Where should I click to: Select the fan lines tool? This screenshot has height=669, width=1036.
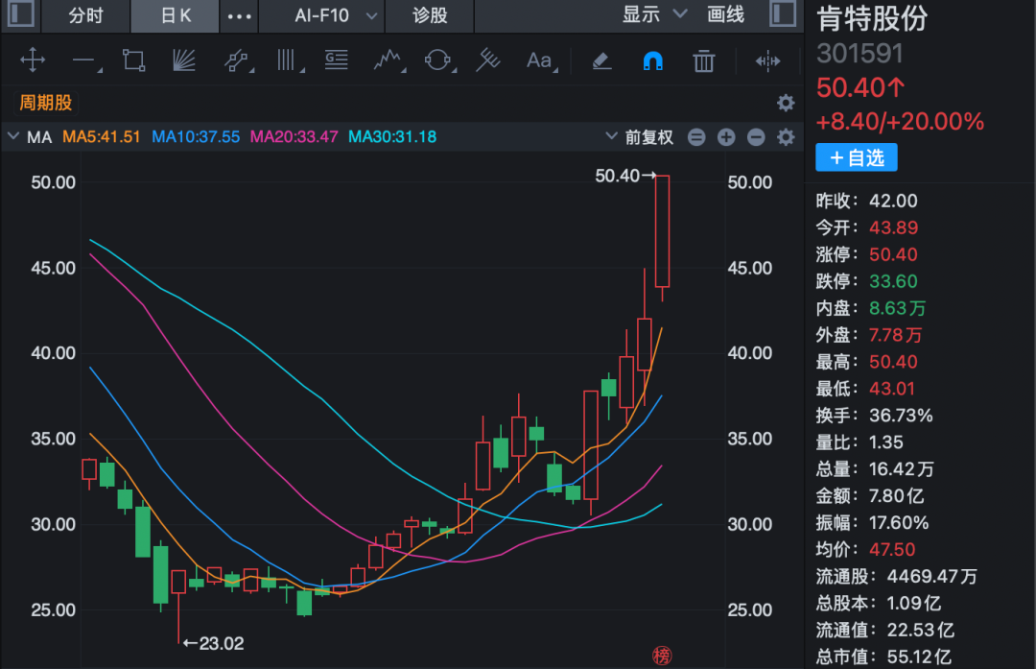(x=184, y=60)
